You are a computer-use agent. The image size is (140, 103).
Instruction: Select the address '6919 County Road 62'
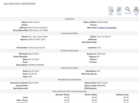pos(38,28)
